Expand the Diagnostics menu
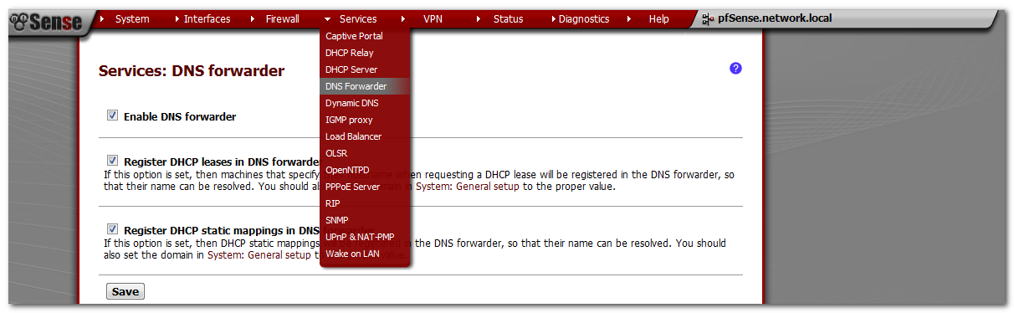Screen dimensions: 1014x313 click(584, 19)
